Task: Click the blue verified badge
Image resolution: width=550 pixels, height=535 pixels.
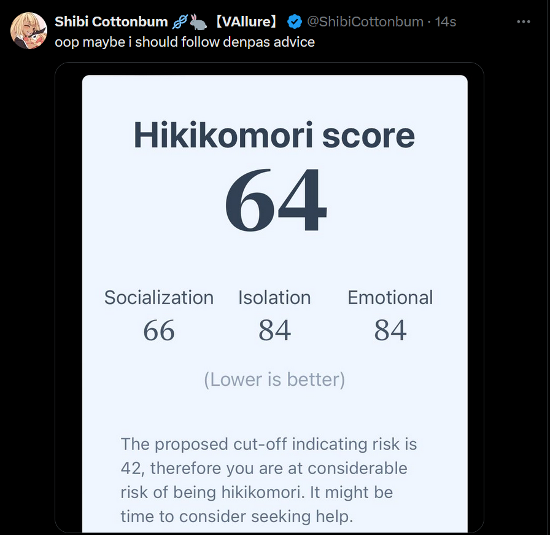Action: tap(295, 22)
